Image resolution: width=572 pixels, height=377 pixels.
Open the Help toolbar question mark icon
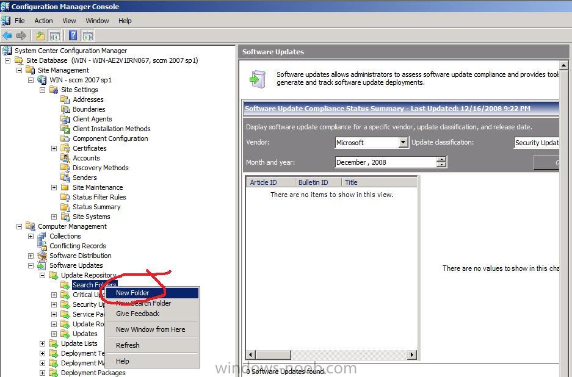click(x=73, y=35)
